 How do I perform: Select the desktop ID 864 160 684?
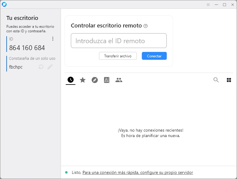pyautogui.click(x=27, y=48)
